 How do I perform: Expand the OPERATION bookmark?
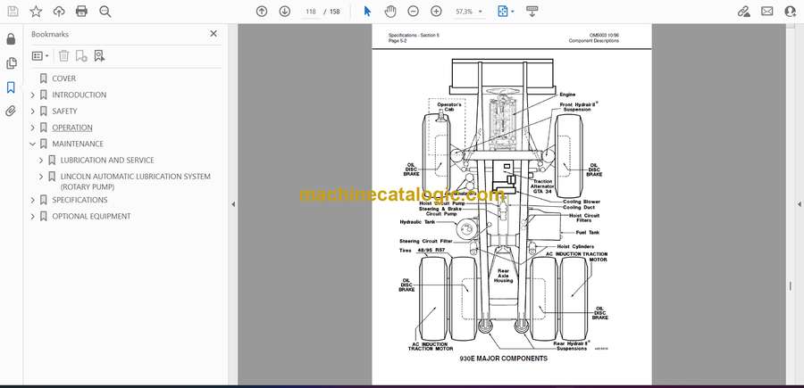click(x=33, y=128)
